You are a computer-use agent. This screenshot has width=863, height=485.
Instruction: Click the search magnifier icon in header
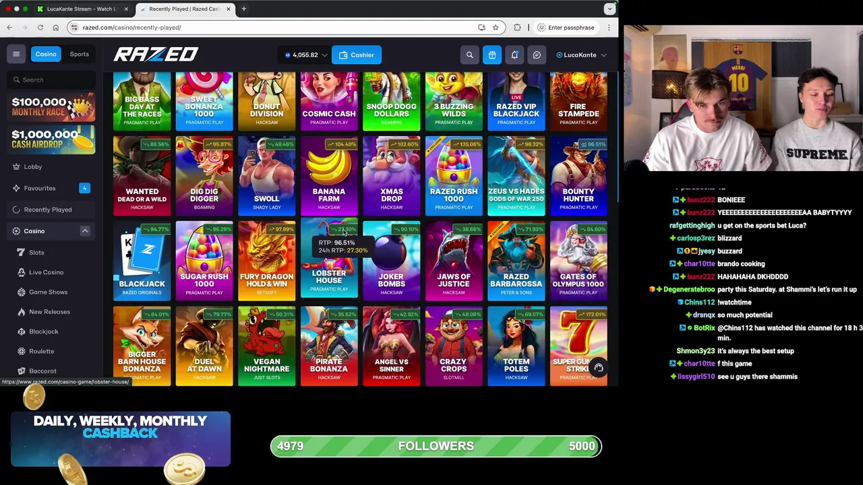point(470,55)
